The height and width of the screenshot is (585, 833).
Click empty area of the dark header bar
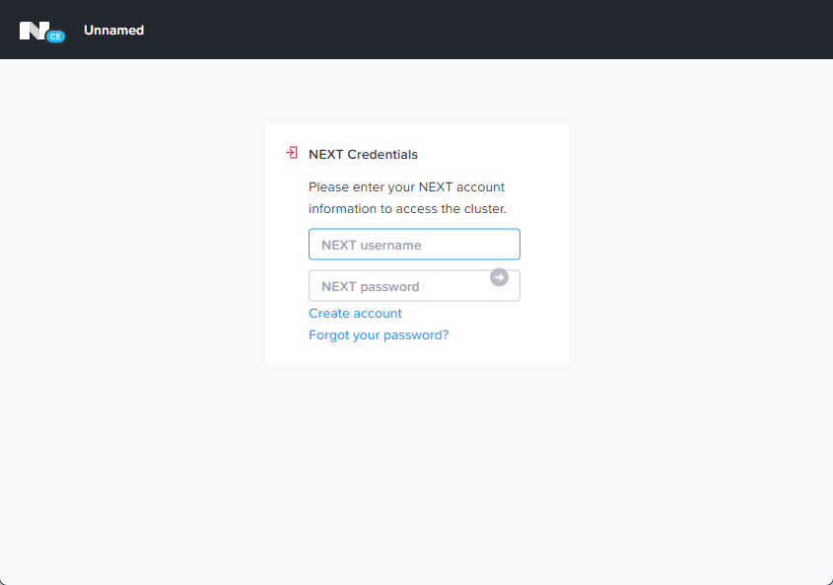pyautogui.click(x=478, y=30)
